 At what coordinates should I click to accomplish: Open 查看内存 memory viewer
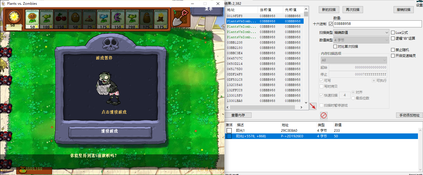tap(238, 115)
